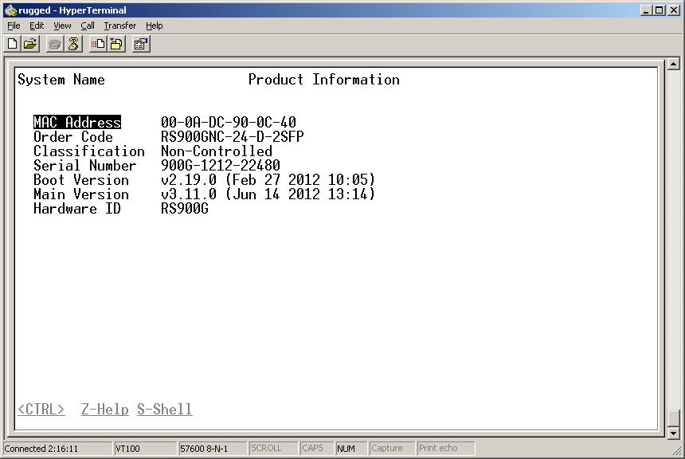Open the Edit menu

click(37, 25)
